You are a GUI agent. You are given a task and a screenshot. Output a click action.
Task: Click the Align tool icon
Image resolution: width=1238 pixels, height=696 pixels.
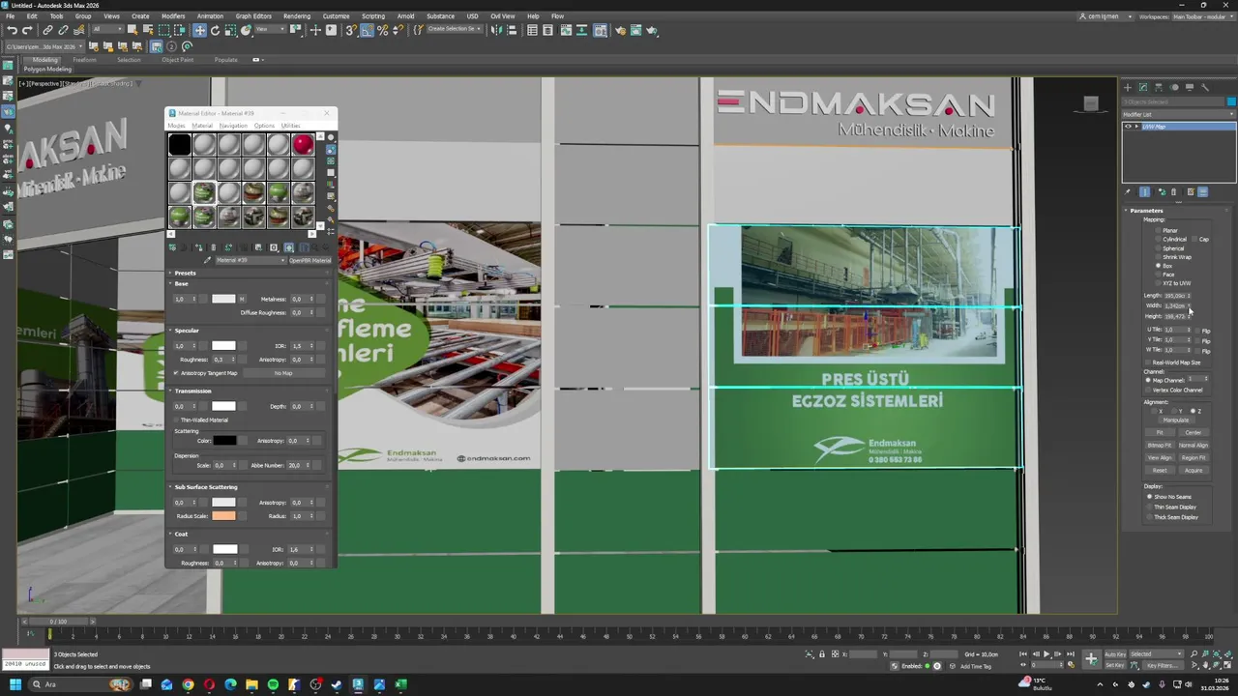pyautogui.click(x=510, y=30)
